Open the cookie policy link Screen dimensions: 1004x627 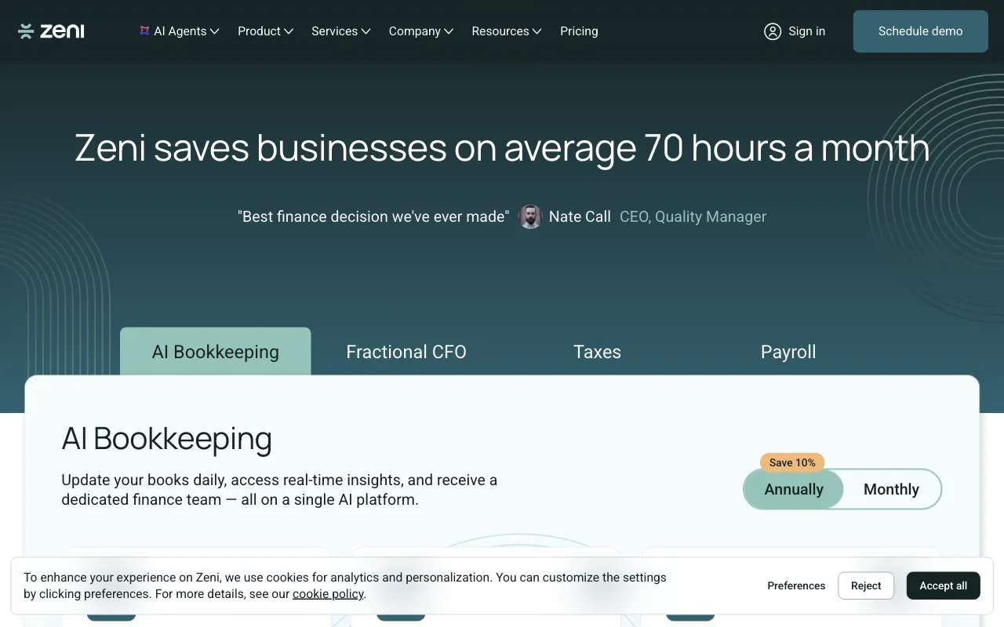click(x=328, y=594)
